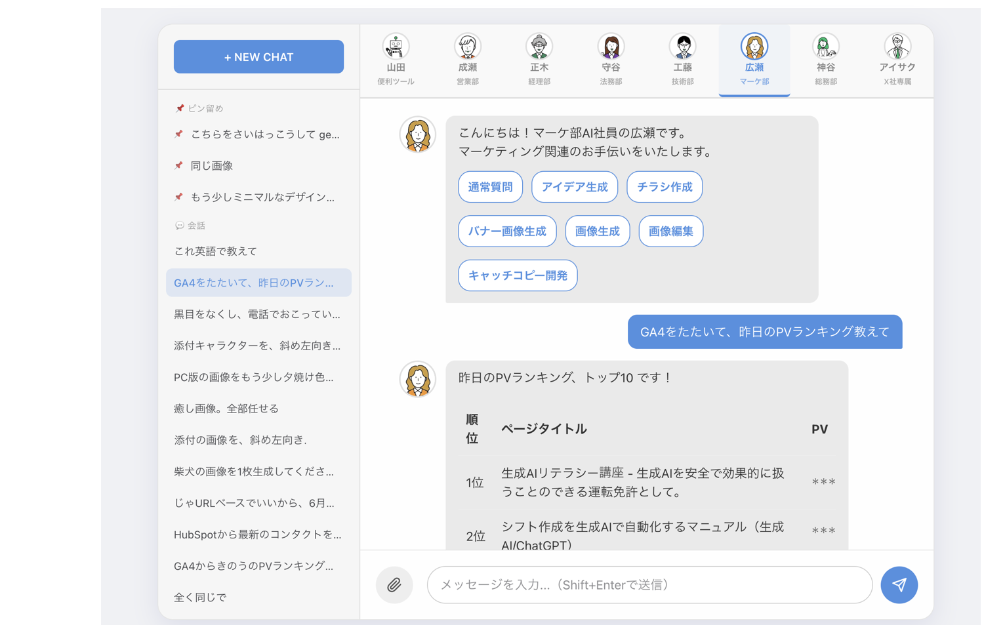The width and height of the screenshot is (984, 625).
Task: Click user message GA4をたたいて、昨日のPVランキング教えて
Action: point(765,332)
